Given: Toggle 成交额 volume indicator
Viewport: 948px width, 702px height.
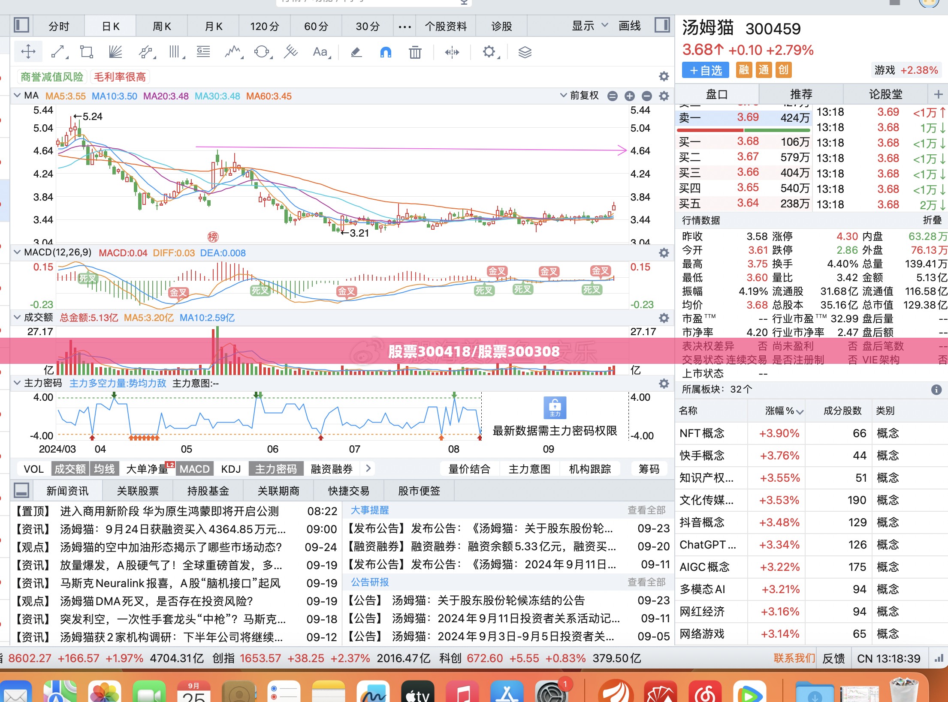Looking at the screenshot, I should 70,469.
